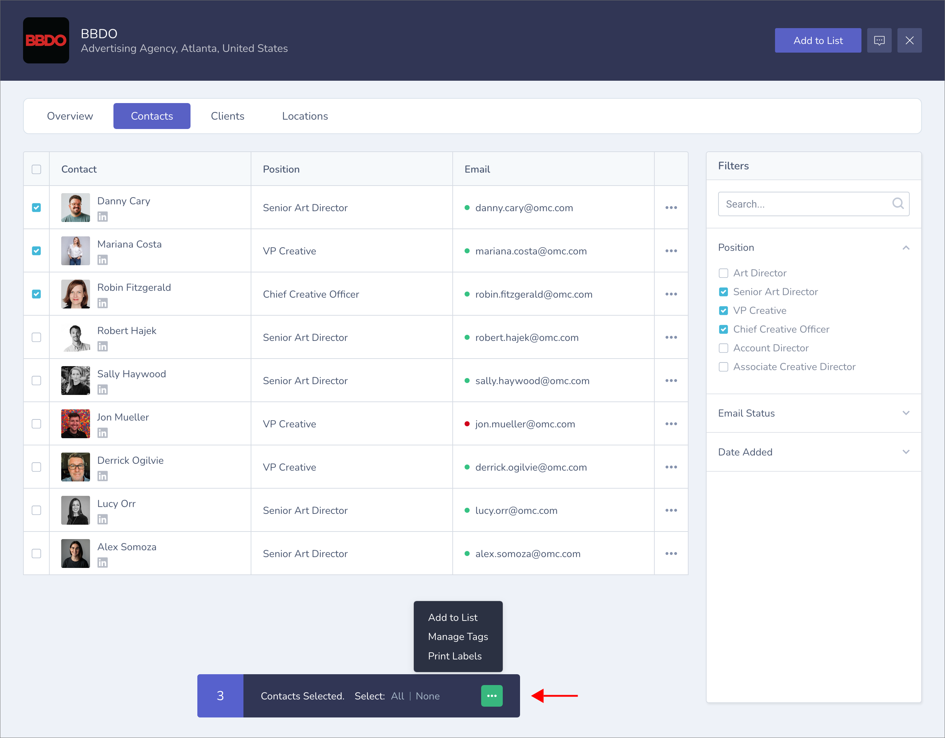Screen dimensions: 945x738
Task: Click the green bulk actions ellipsis button
Action: 492,696
